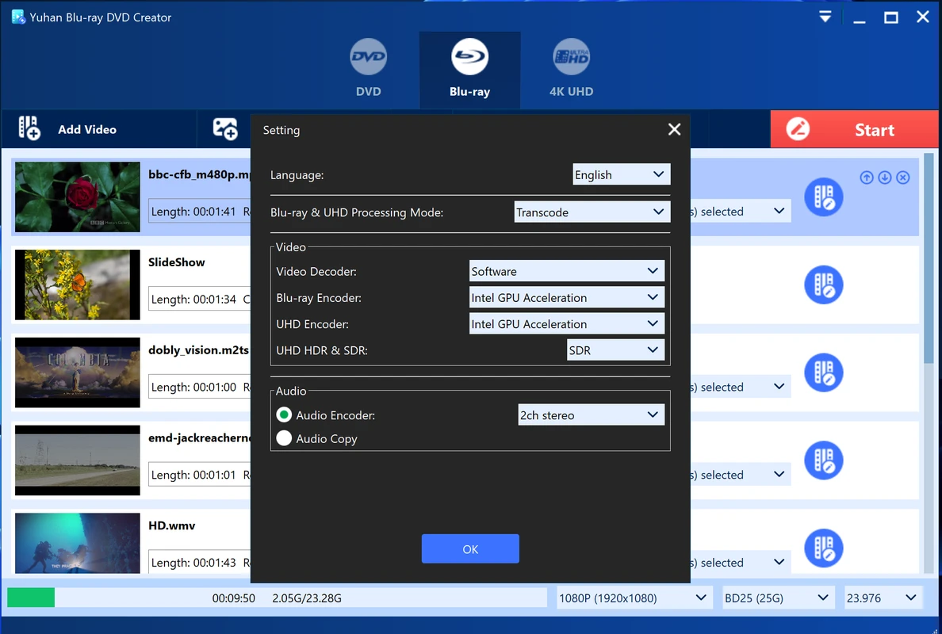Click the Add Video icon

(29, 128)
